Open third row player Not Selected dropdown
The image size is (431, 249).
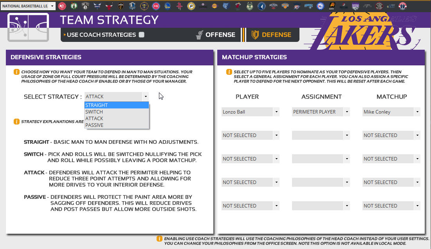point(251,159)
